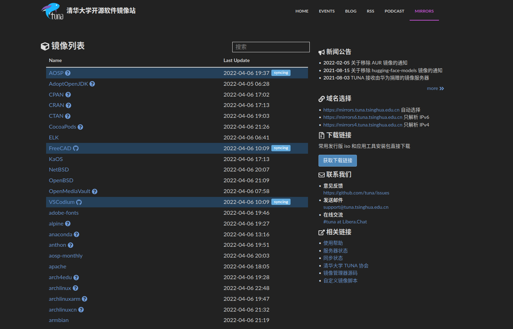Open the help icon beside CocoaPods
Screen dimensions: 513x329
80,127
